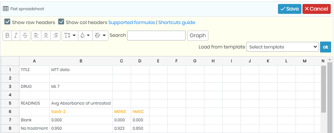Screen dimensions: 334x133
Task: Focus the Search input field
Action: click(156, 36)
